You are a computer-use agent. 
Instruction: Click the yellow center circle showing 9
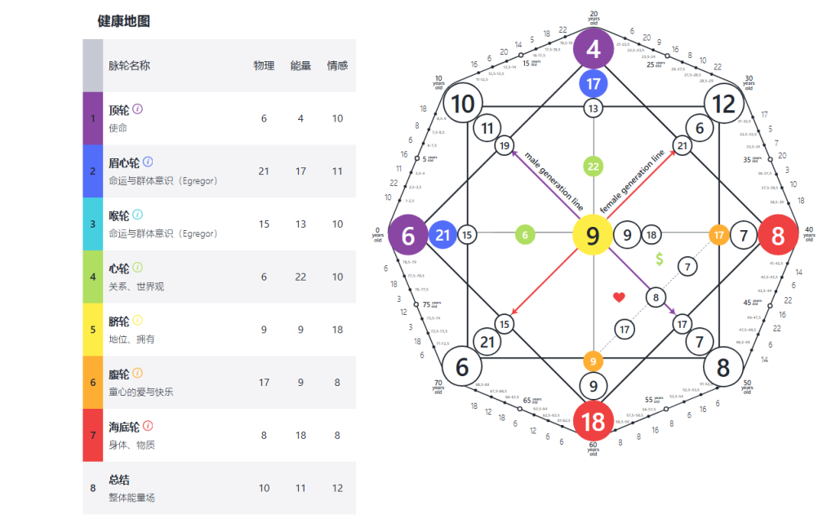click(x=593, y=236)
